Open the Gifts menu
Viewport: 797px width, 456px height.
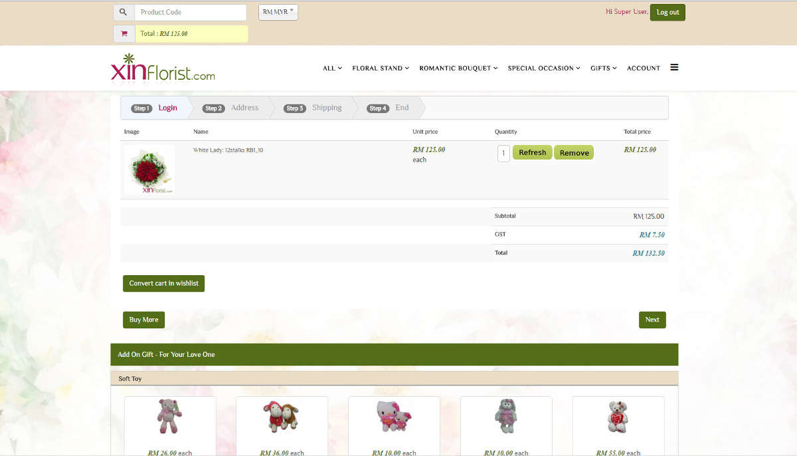[603, 68]
